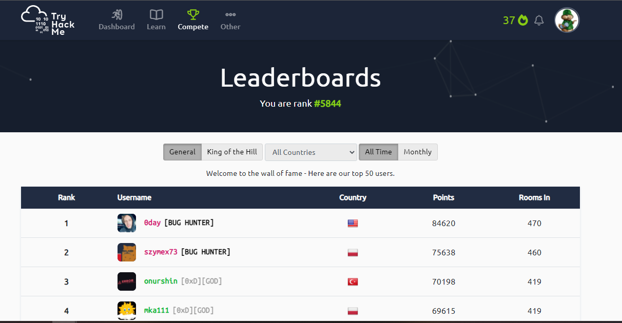This screenshot has width=622, height=323.
Task: Click 0day's points value 84620
Action: pyautogui.click(x=443, y=224)
